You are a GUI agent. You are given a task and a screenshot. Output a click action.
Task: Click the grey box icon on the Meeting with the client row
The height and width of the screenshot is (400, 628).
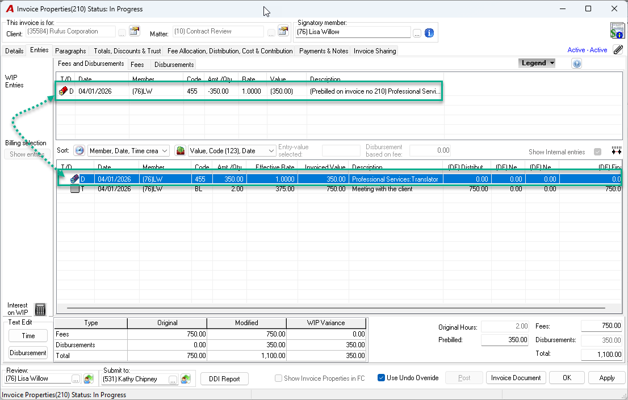point(74,189)
